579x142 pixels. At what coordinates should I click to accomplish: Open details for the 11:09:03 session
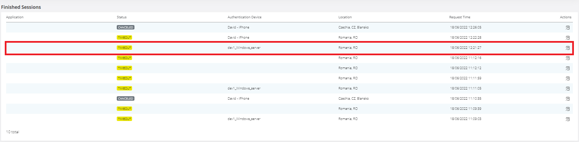pos(567,119)
